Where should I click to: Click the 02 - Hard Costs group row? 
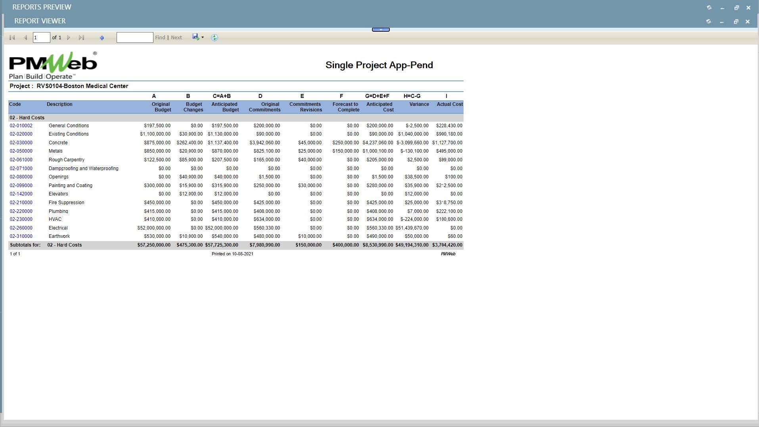pos(236,118)
